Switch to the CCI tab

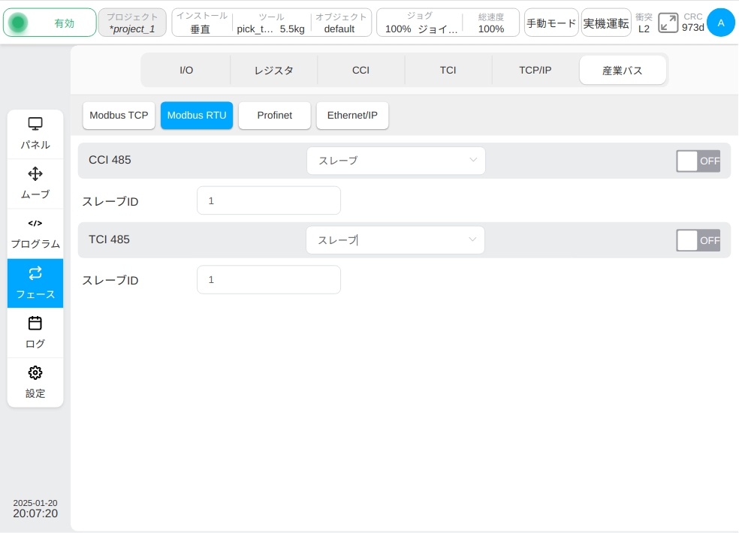pyautogui.click(x=361, y=71)
